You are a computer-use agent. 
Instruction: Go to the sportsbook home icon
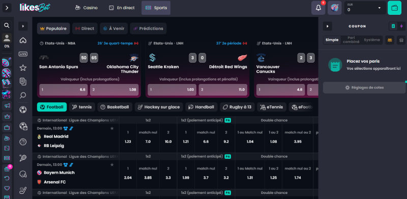coord(23,40)
